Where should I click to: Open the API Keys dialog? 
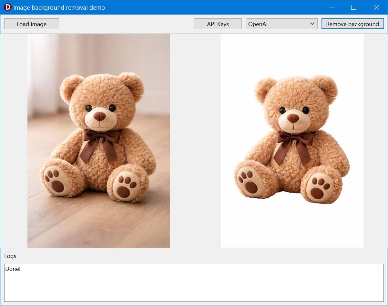tap(218, 24)
